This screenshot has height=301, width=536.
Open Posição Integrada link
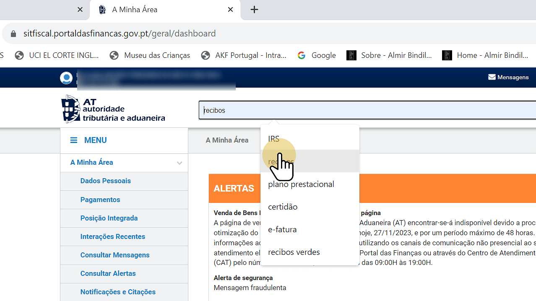pos(109,218)
